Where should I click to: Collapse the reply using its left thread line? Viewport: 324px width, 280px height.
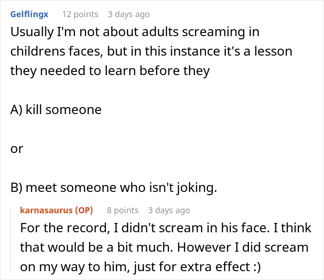[x=11, y=241]
